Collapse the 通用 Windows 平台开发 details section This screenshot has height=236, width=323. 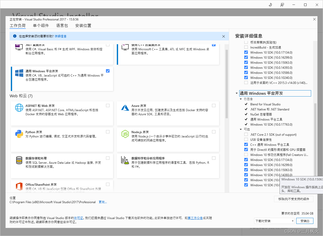point(237,93)
